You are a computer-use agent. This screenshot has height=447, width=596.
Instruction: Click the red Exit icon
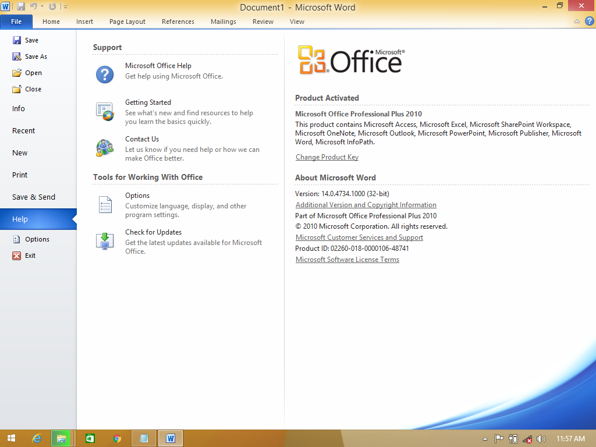pyautogui.click(x=17, y=256)
